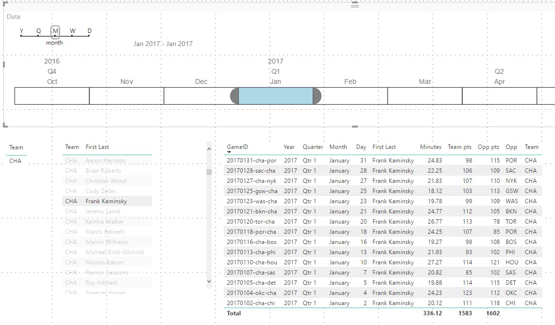This screenshot has width=555, height=325.
Task: Select Jeremy Lamb row
Action: pyautogui.click(x=107, y=211)
